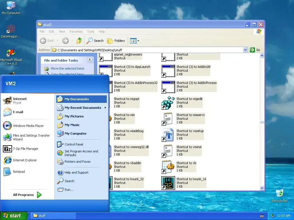Open Printers and Faxes
The height and width of the screenshot is (220, 294).
74,162
